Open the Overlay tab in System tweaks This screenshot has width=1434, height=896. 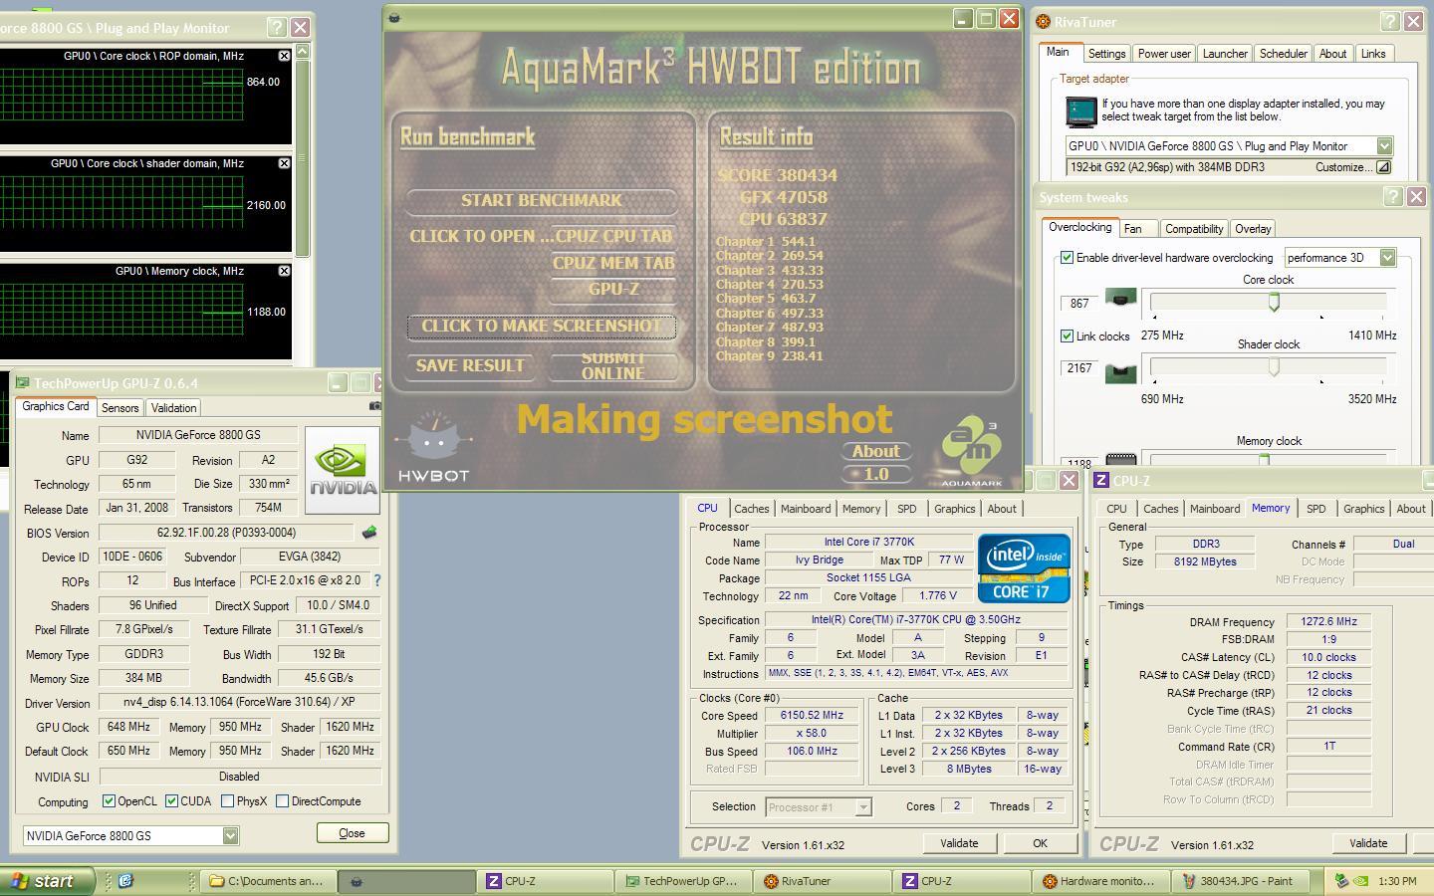(x=1253, y=228)
